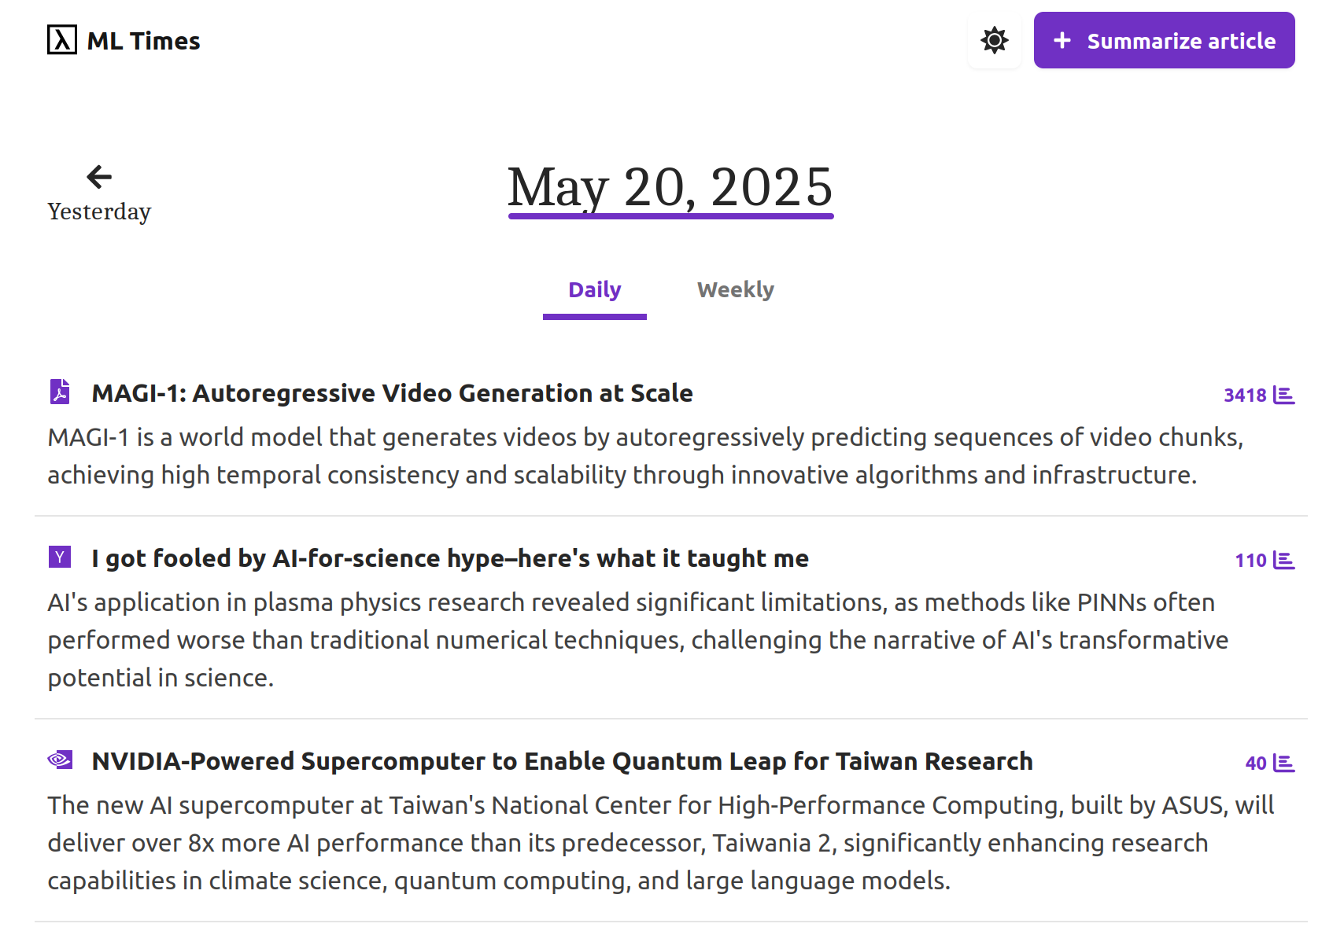Open the AI-for-science hype article
The image size is (1333, 931).
449,557
